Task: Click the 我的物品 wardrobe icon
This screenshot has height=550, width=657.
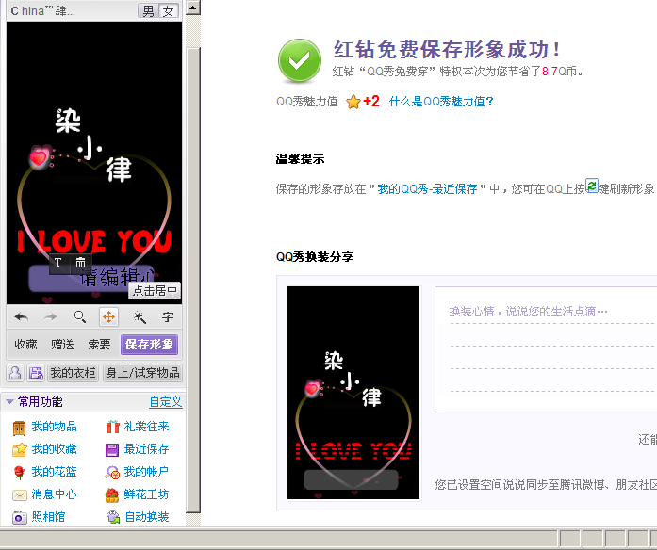Action: (x=19, y=428)
